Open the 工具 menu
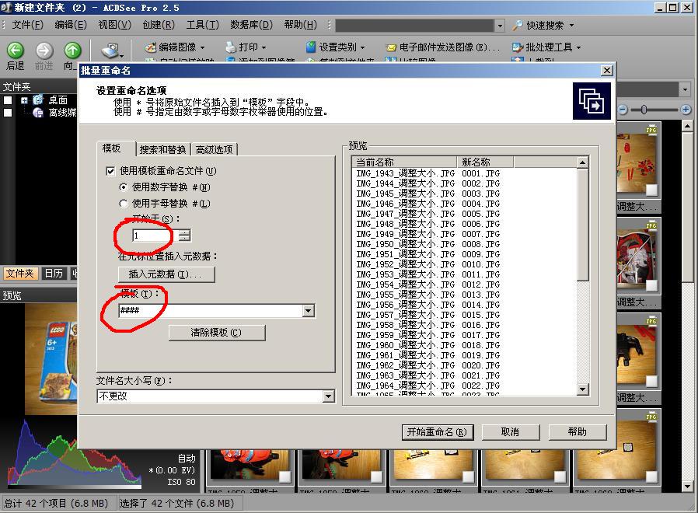The height and width of the screenshot is (513, 698). click(202, 24)
